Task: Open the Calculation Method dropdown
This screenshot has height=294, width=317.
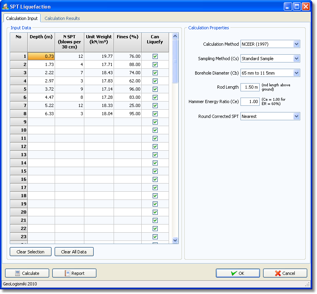Action: (296, 44)
